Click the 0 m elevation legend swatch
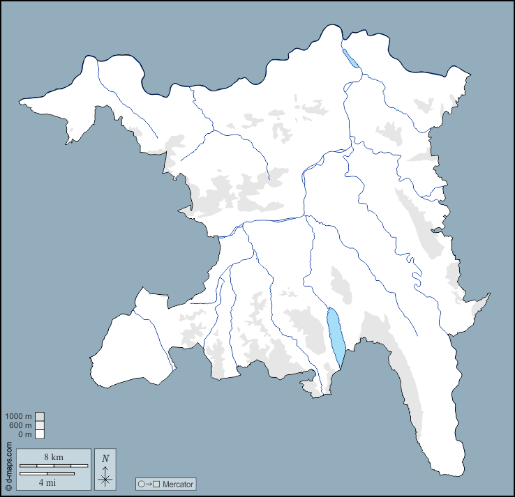Screen dimensions: 515x497 click(x=40, y=434)
